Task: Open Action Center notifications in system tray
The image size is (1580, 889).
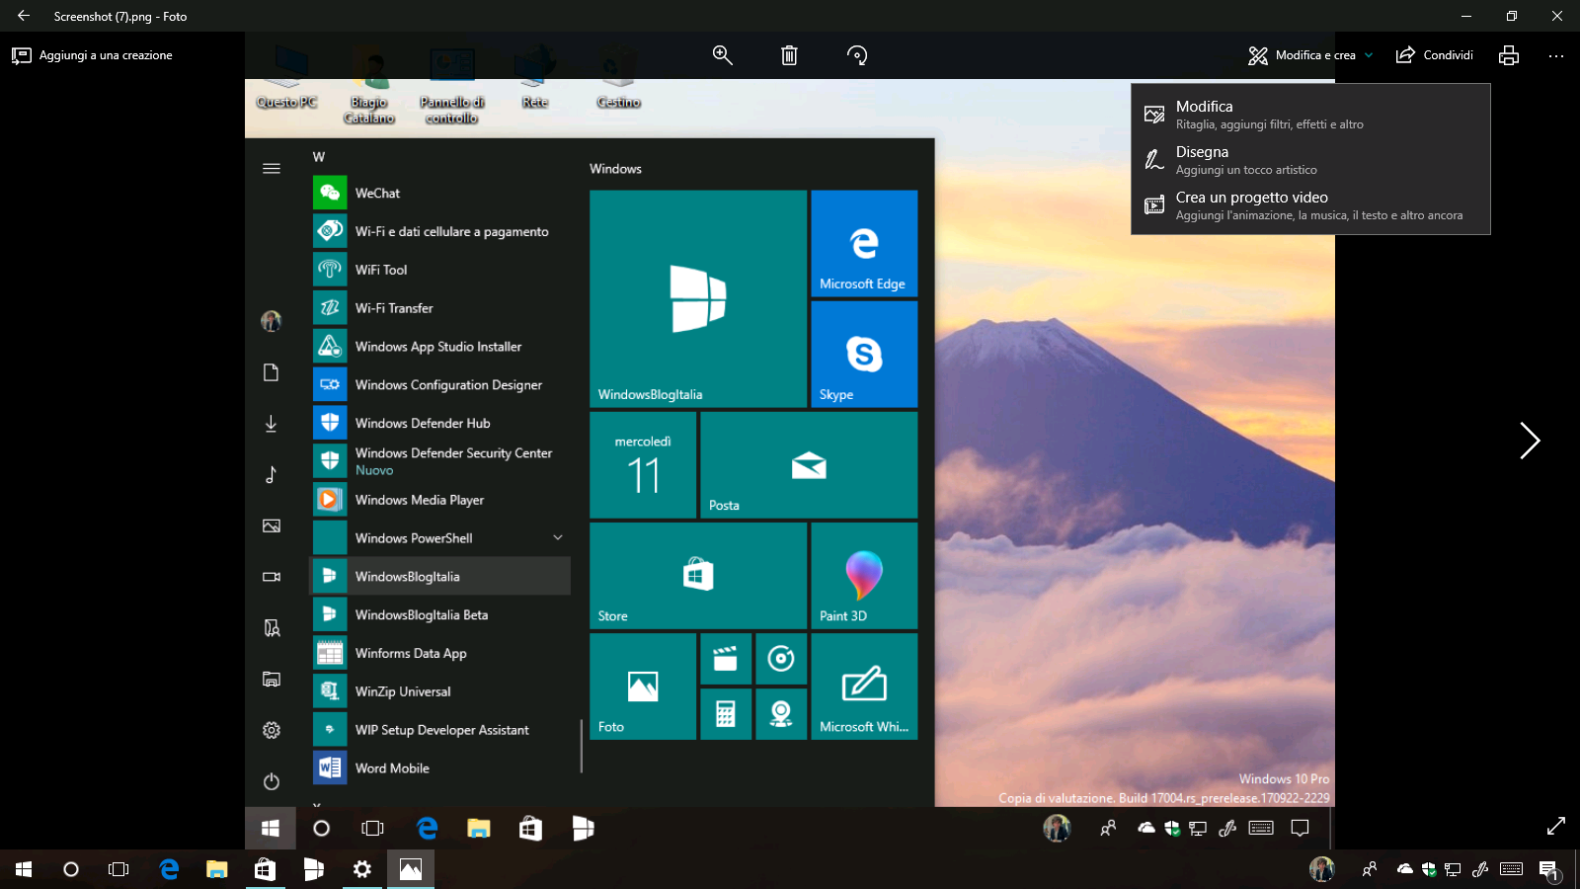Action: pyautogui.click(x=1549, y=870)
